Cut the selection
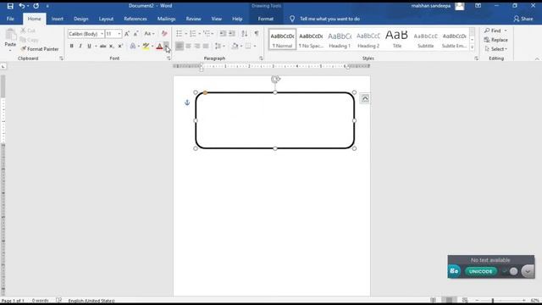The height and width of the screenshot is (305, 542). click(x=28, y=30)
